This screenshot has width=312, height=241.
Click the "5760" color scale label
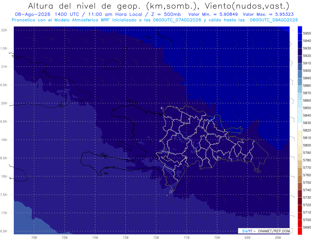click(x=307, y=175)
